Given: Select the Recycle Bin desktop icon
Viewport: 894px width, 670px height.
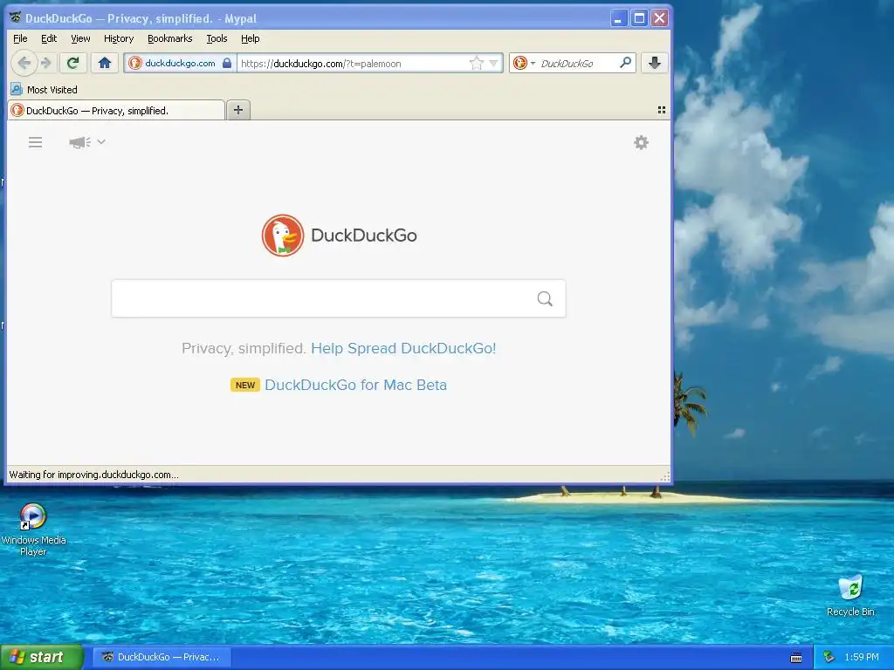Looking at the screenshot, I should click(850, 595).
